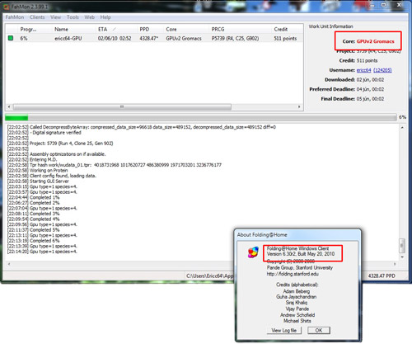Open the Web menu
412x344 pixels.
(90, 17)
